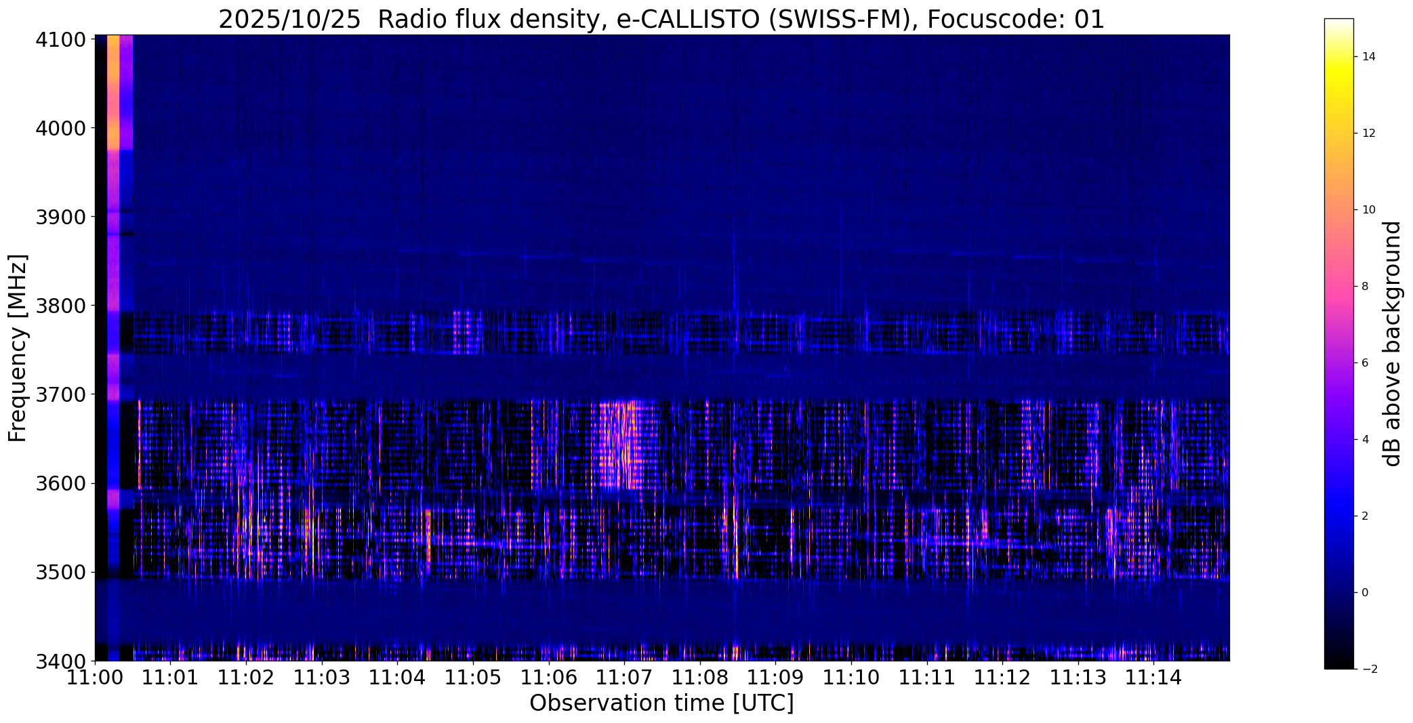Click the Frequency [MHz] axis label

(x=18, y=348)
